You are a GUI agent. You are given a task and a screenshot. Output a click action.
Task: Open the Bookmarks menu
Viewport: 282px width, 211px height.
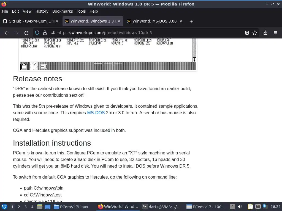coord(63,11)
